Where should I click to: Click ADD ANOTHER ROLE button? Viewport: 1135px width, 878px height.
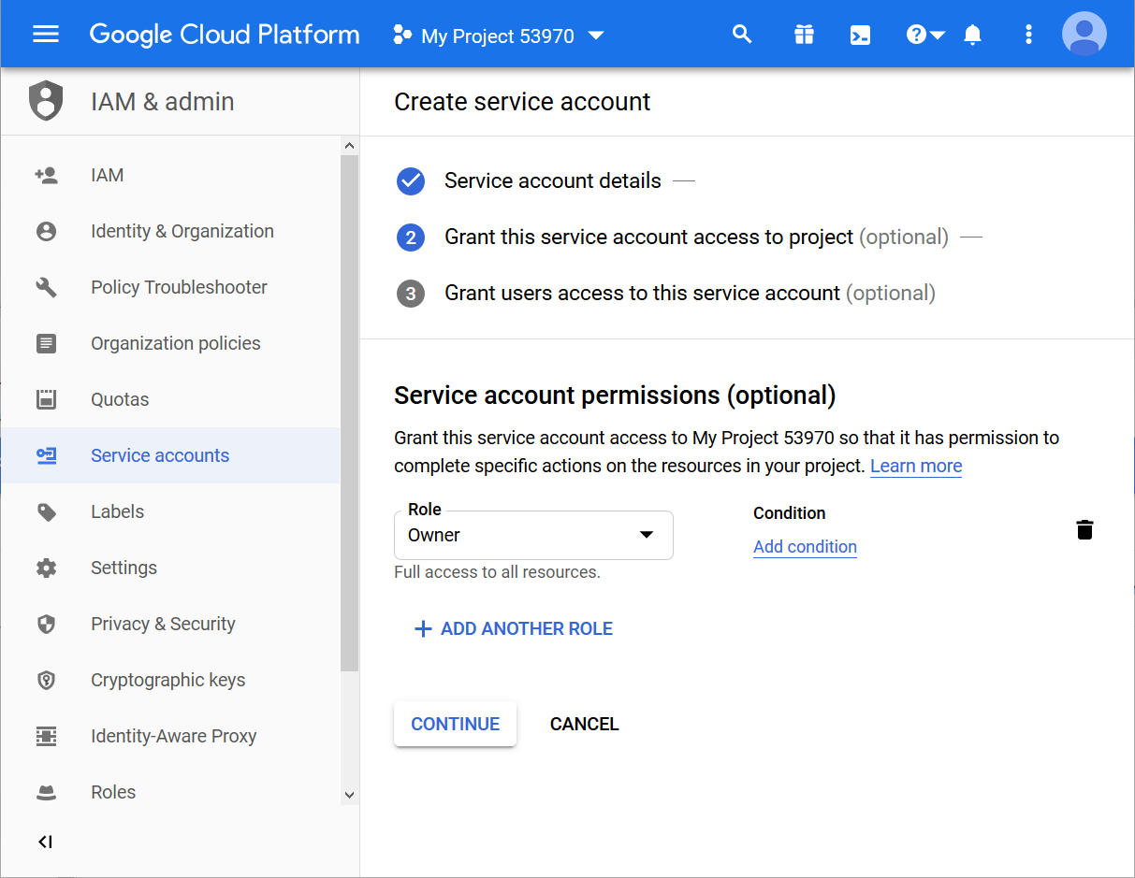[513, 629]
